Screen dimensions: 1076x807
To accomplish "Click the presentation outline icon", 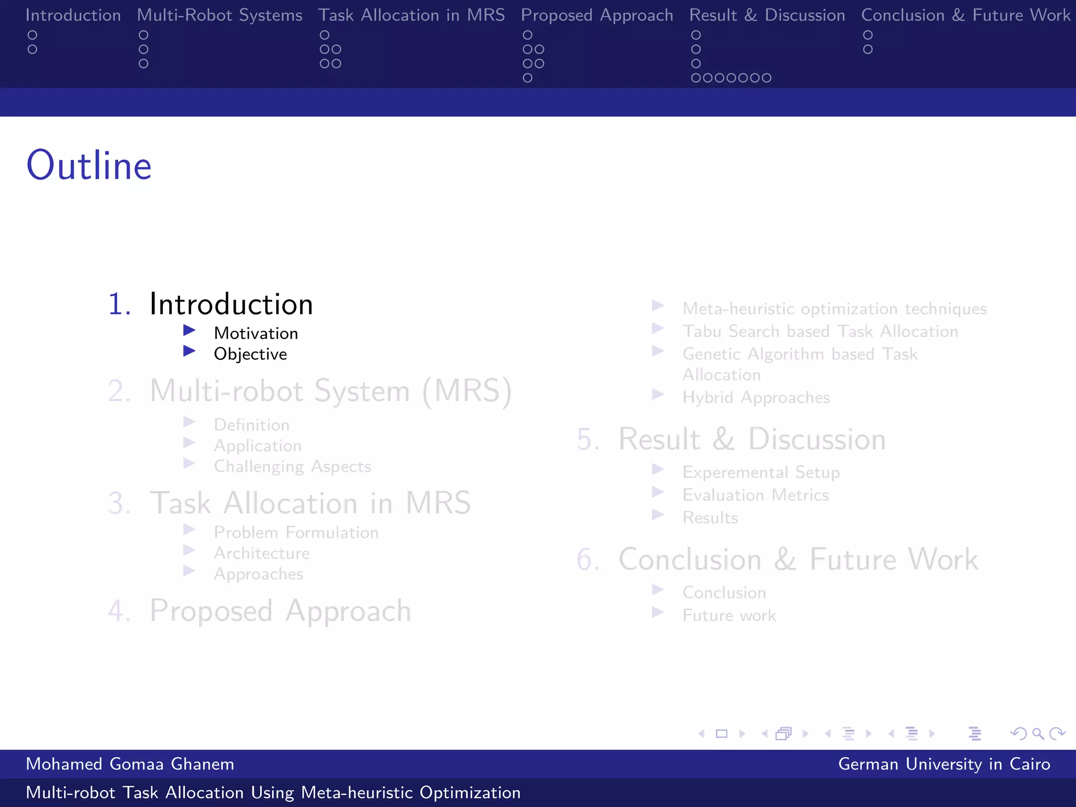I will pos(975,734).
